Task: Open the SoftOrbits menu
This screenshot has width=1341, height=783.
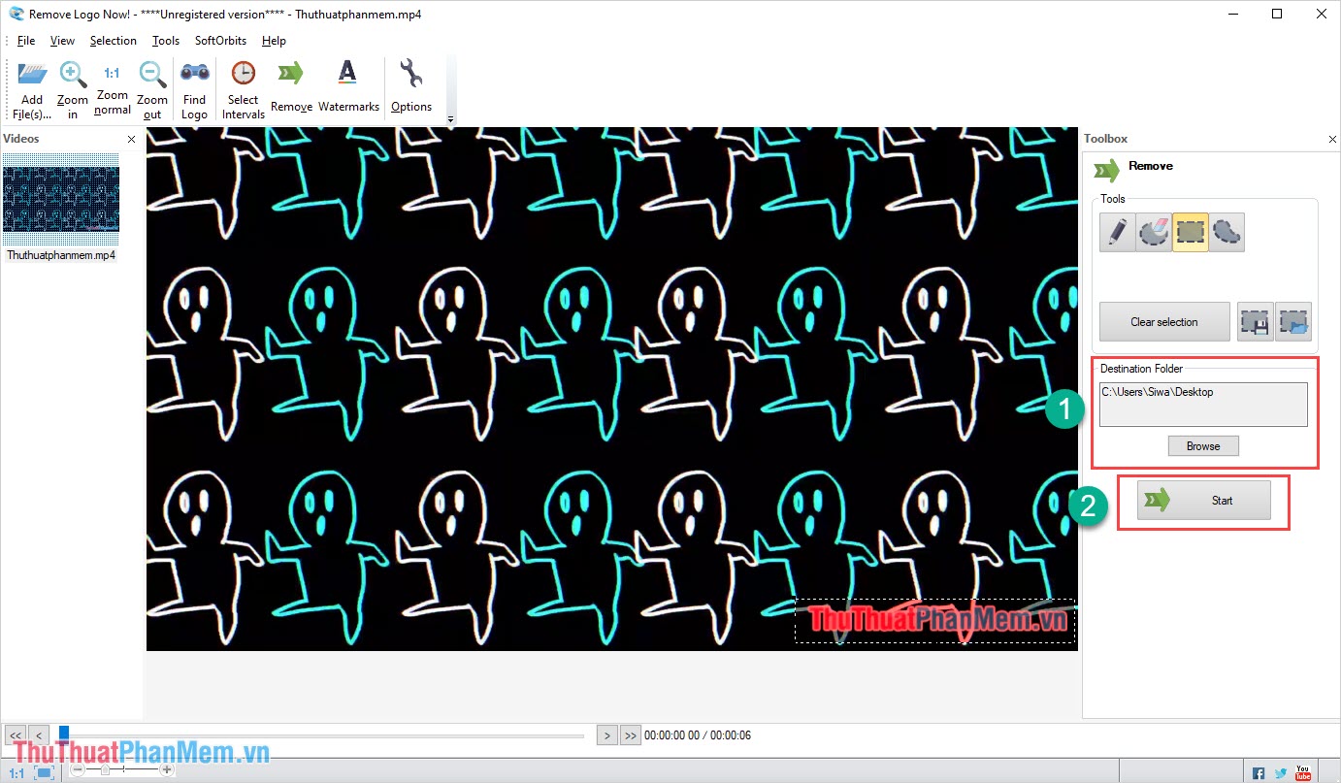Action: [x=219, y=40]
